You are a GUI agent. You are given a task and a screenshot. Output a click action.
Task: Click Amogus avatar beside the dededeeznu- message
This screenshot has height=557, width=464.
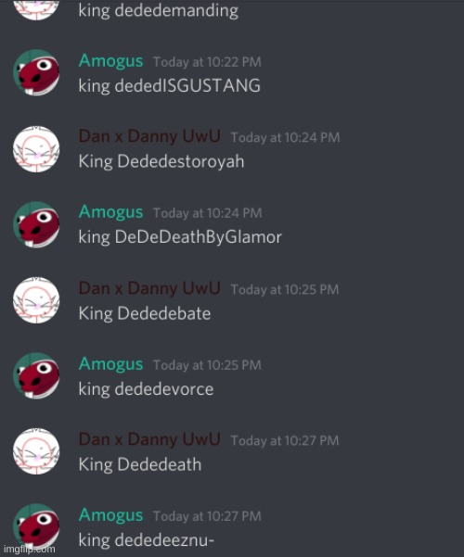pyautogui.click(x=36, y=527)
